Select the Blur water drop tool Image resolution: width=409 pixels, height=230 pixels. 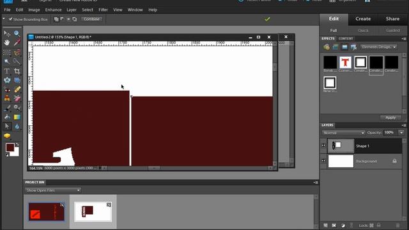17,126
